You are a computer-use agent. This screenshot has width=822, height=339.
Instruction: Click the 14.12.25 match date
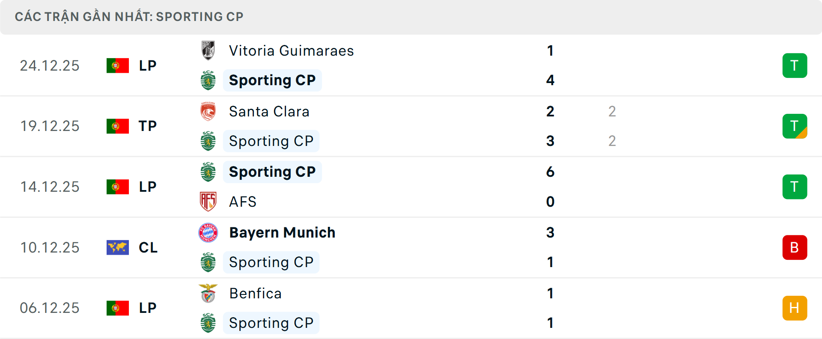(50, 187)
